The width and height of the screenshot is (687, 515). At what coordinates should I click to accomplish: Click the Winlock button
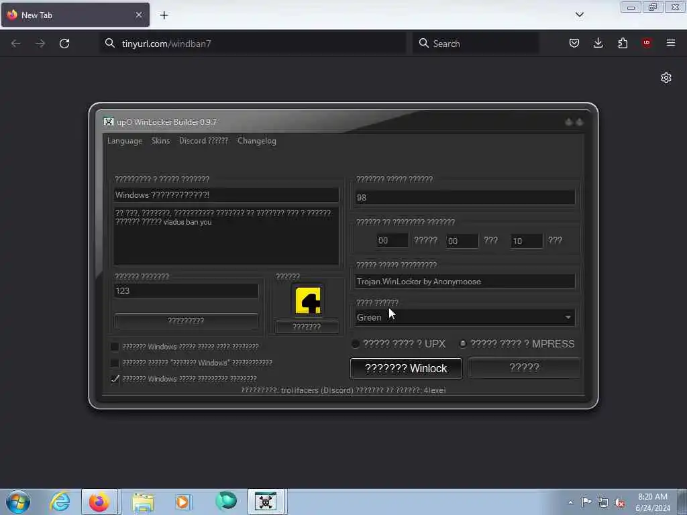pos(406,368)
